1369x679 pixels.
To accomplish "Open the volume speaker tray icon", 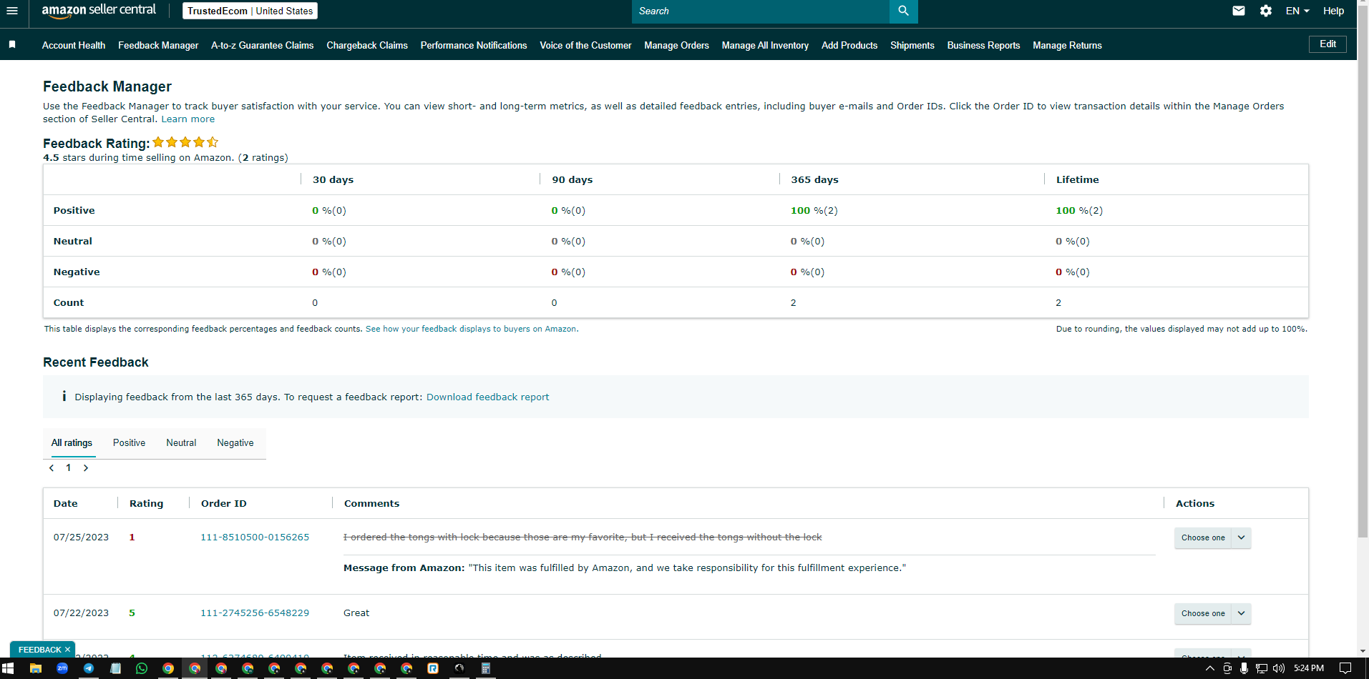I will (x=1279, y=668).
